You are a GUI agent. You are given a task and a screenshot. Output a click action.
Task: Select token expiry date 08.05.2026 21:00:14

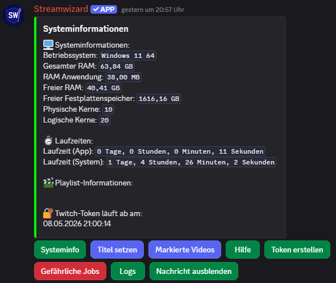pos(77,223)
